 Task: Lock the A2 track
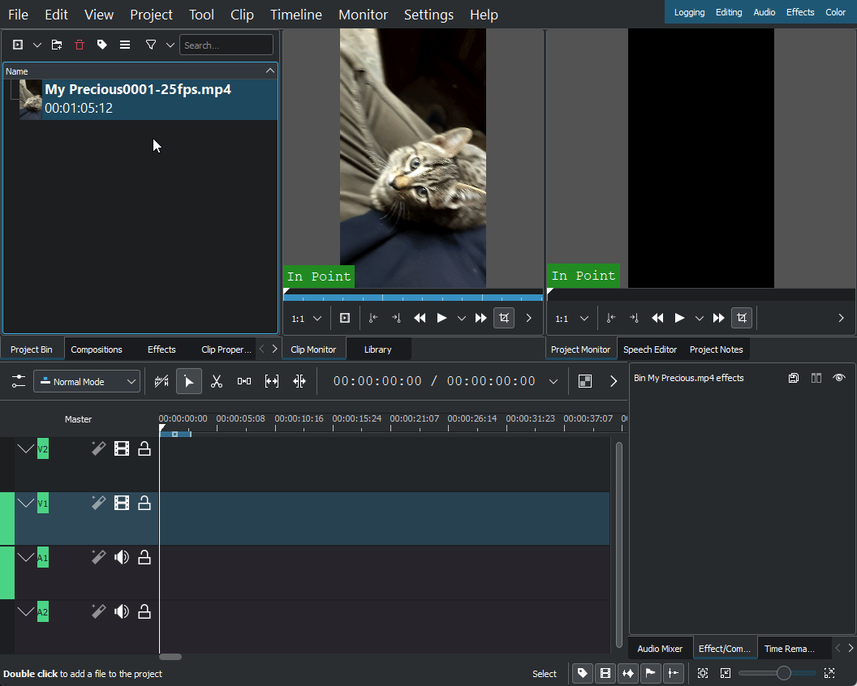144,611
